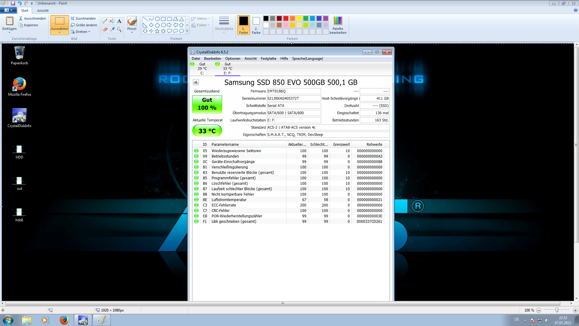
Task: Select the Color picker eyedropper tool
Action: [x=112, y=29]
